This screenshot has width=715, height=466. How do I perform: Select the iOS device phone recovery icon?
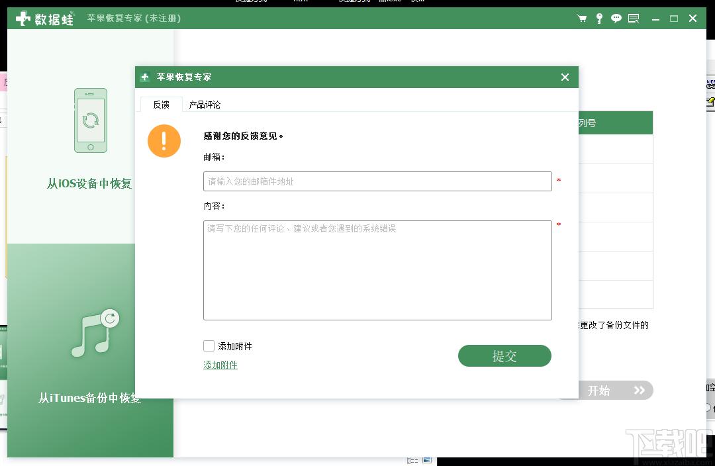tap(91, 120)
